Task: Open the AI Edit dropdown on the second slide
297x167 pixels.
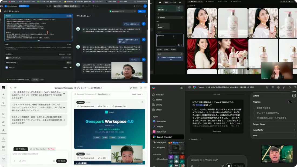Action: pos(103,158)
